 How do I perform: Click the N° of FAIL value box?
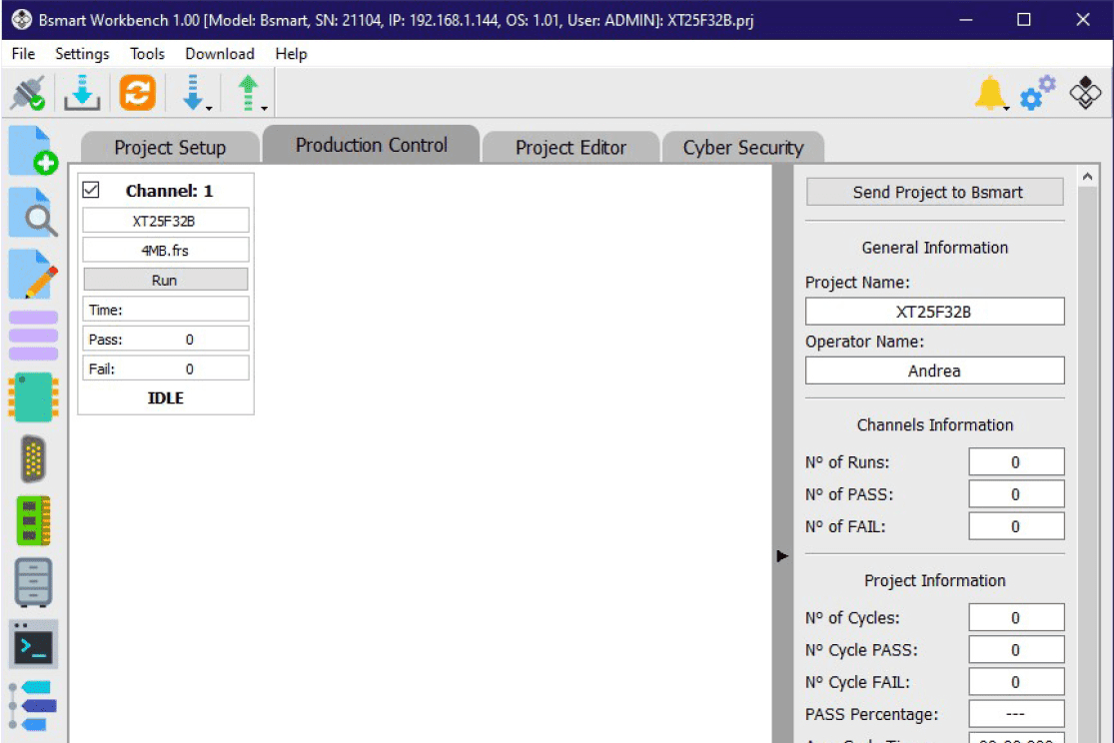click(1016, 526)
